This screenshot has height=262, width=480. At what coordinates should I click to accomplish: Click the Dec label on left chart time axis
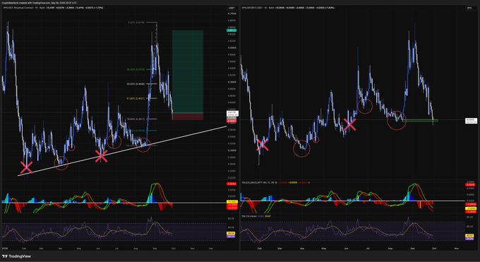211,248
